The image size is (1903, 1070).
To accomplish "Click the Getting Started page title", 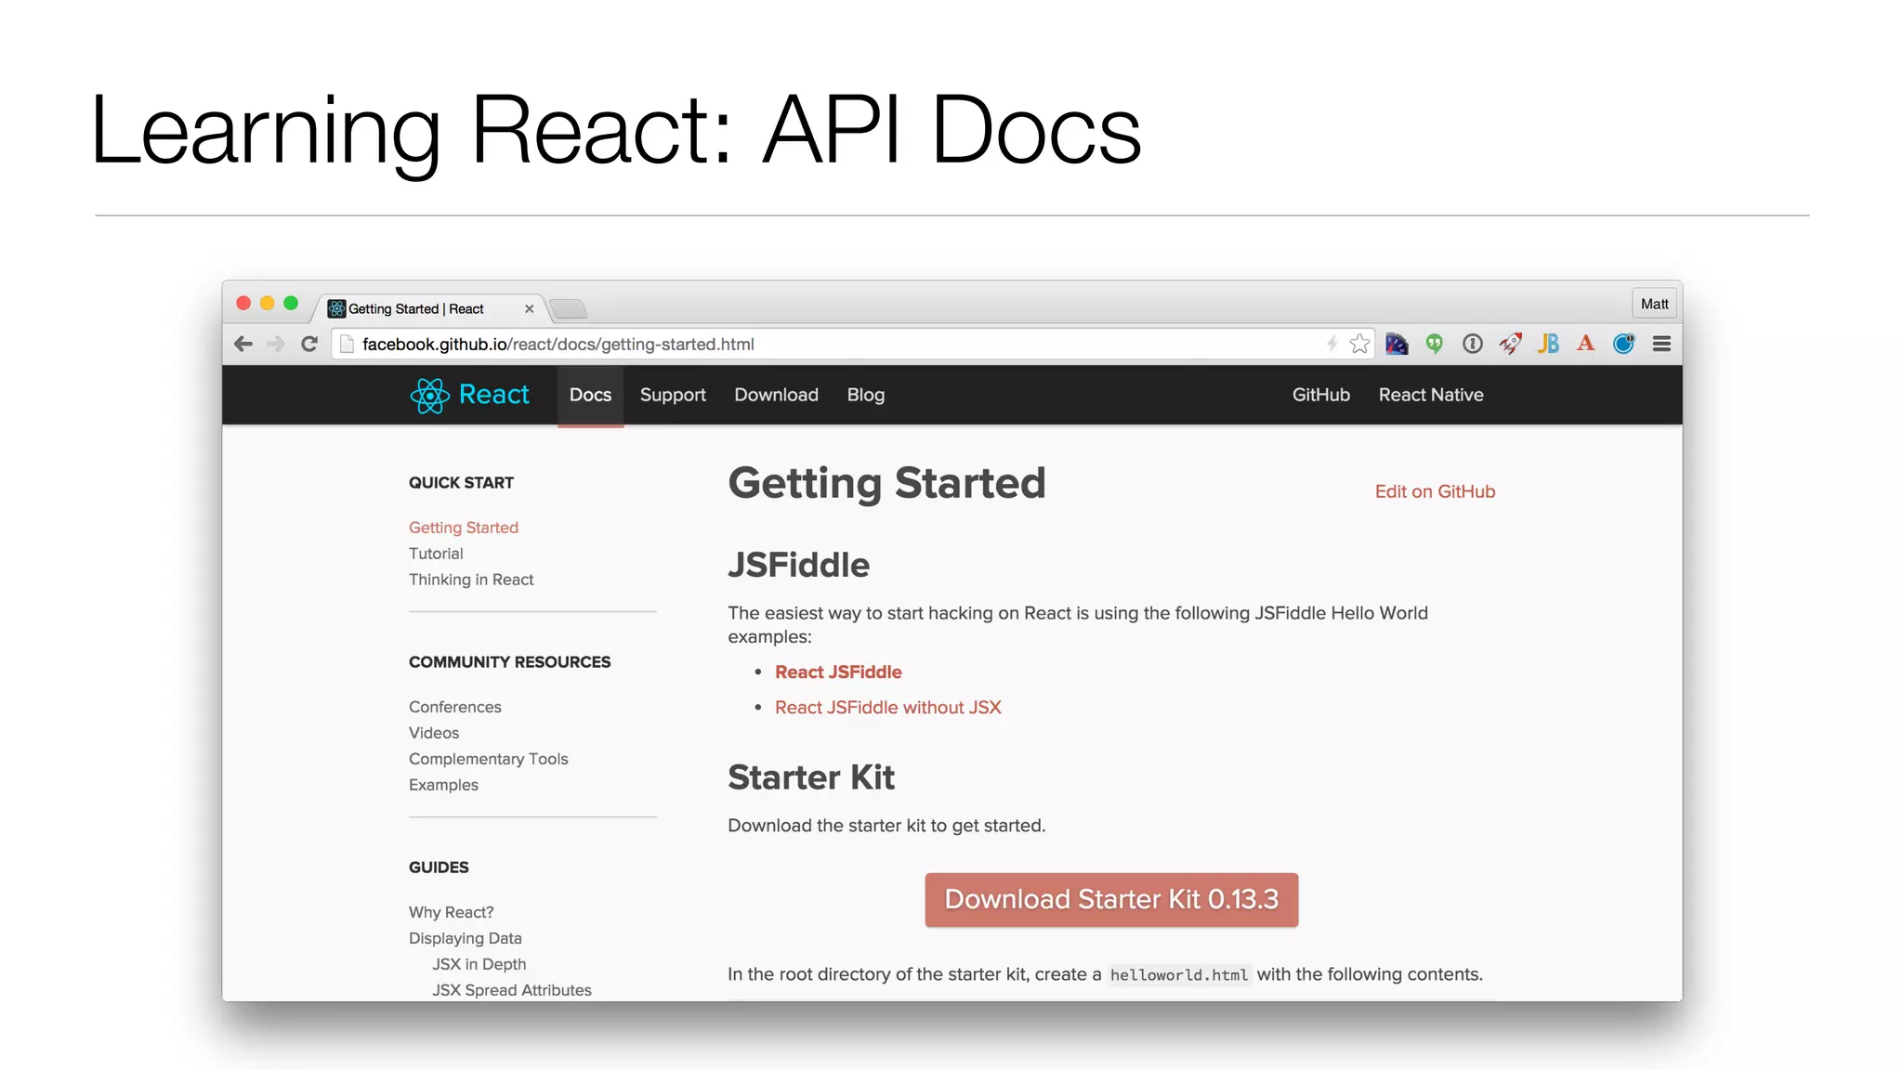I will tap(887, 484).
